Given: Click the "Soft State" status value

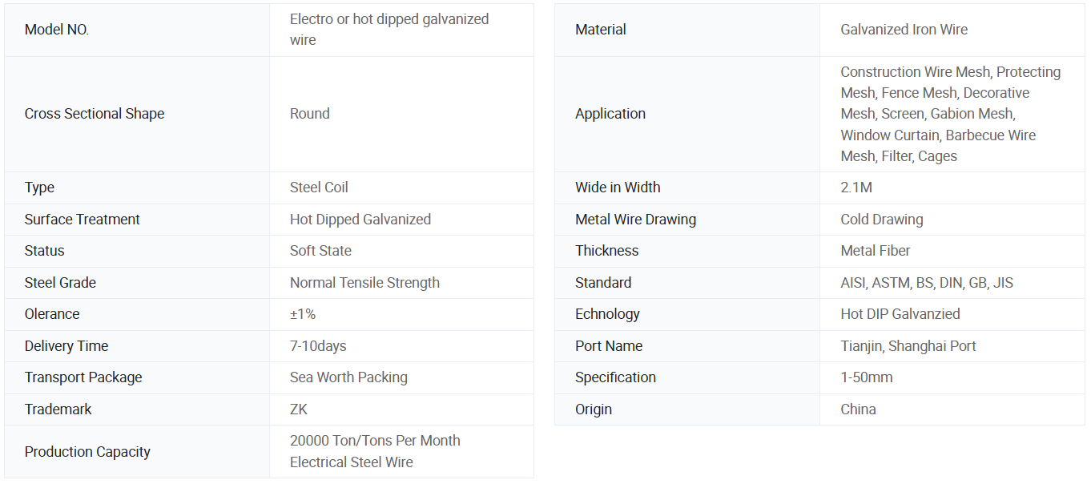Looking at the screenshot, I should [x=320, y=251].
